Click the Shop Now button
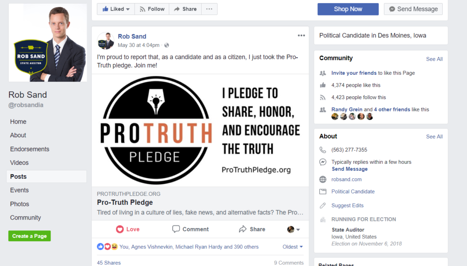 [x=348, y=9]
